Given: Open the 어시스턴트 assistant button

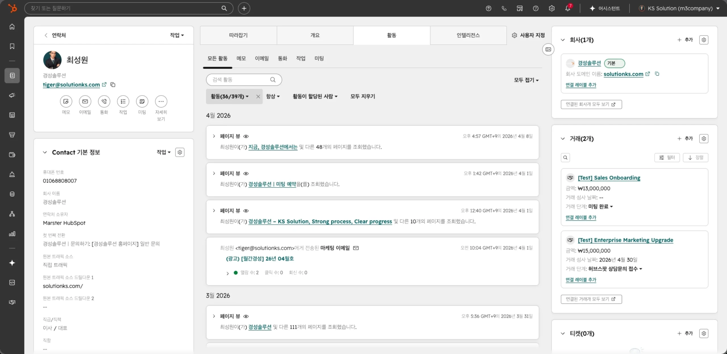Looking at the screenshot, I should 605,8.
